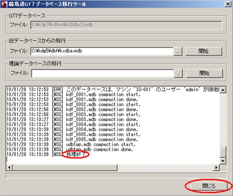The height and width of the screenshot is (196, 233).
Task: Click the empty theory database file field
Action: 102,73
